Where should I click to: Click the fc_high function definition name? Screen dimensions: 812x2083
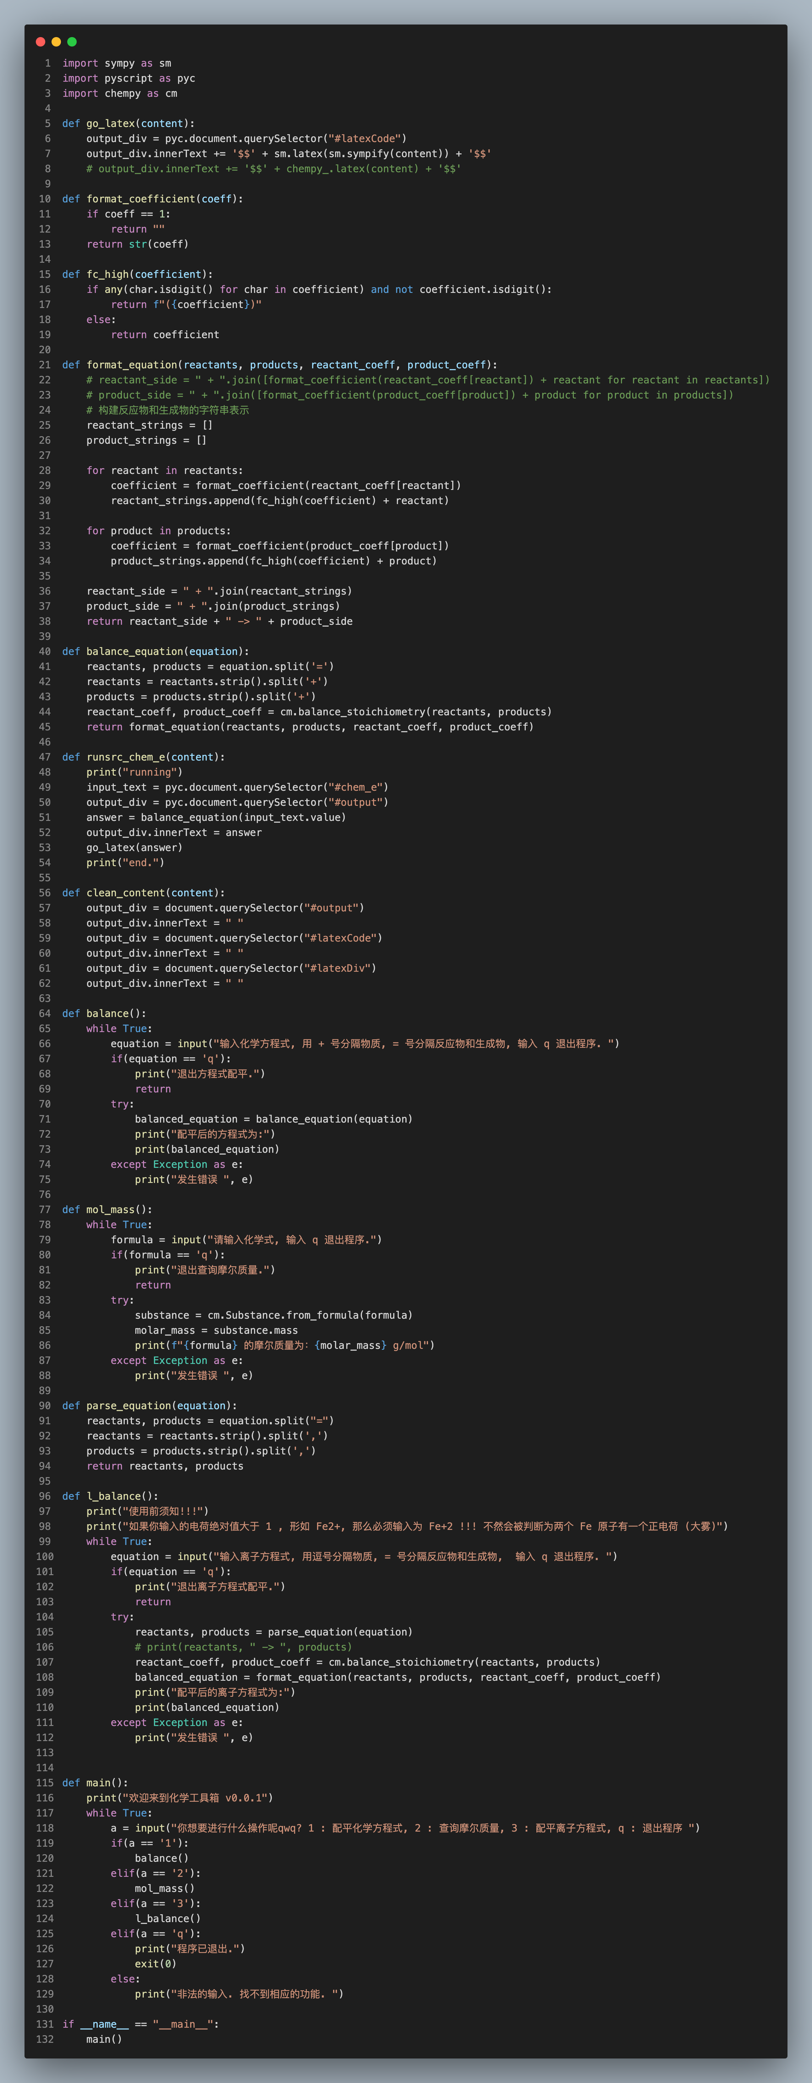[x=107, y=274]
